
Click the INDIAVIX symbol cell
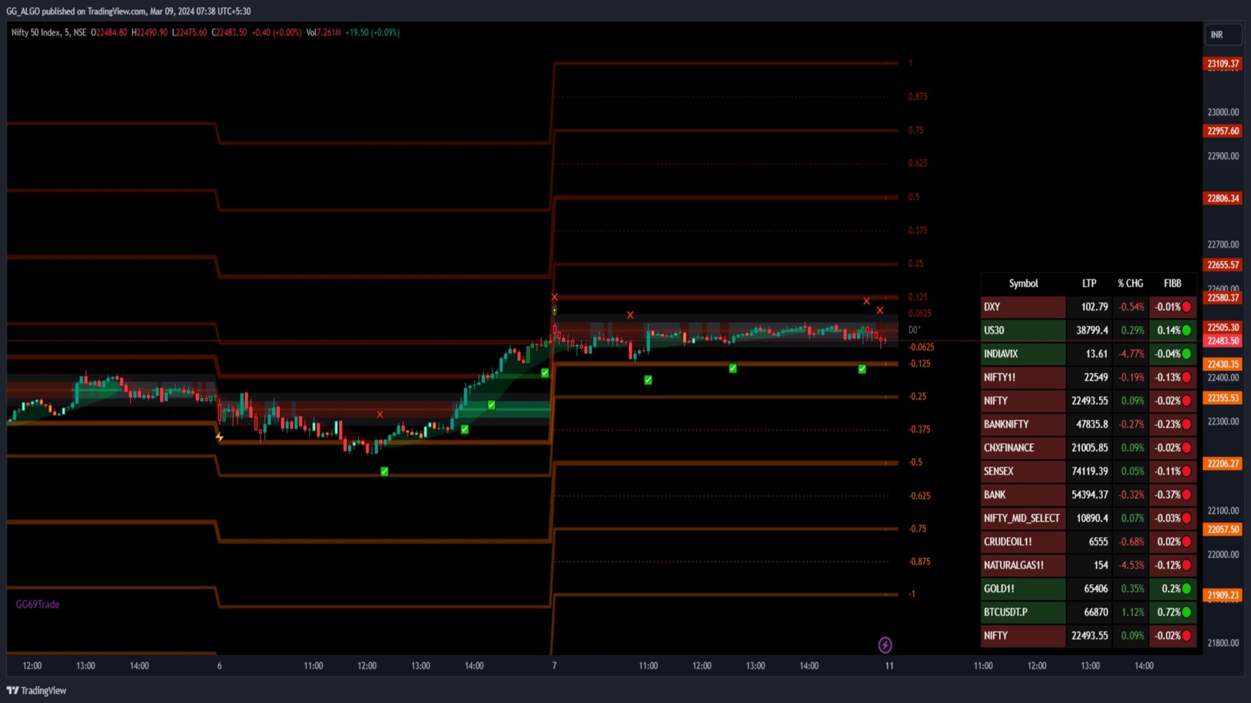click(1023, 354)
